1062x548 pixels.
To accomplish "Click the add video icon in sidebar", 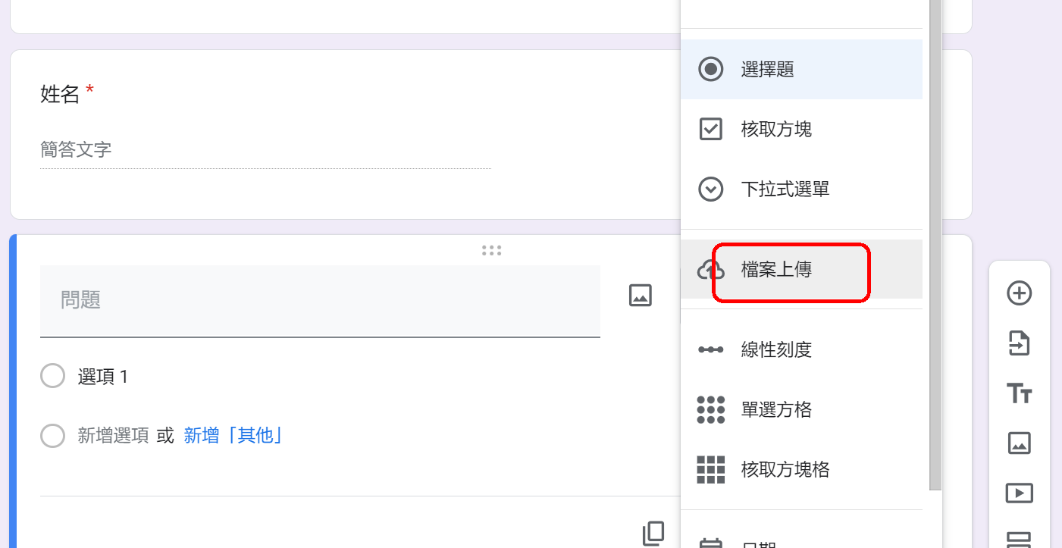I will [x=1019, y=493].
